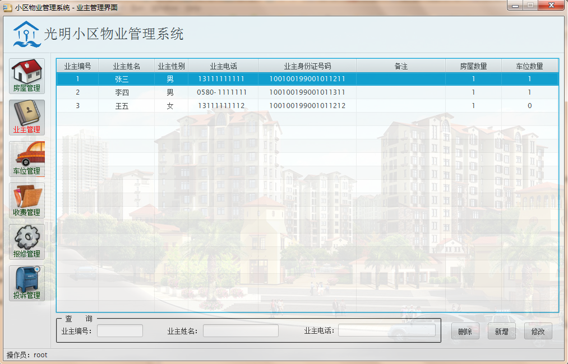The width and height of the screenshot is (568, 364).
Task: Sort by 车位数量 column header
Action: point(530,66)
